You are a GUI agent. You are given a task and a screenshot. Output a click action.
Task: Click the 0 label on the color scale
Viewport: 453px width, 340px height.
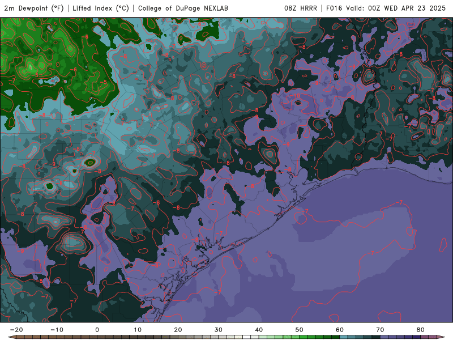pos(97,330)
